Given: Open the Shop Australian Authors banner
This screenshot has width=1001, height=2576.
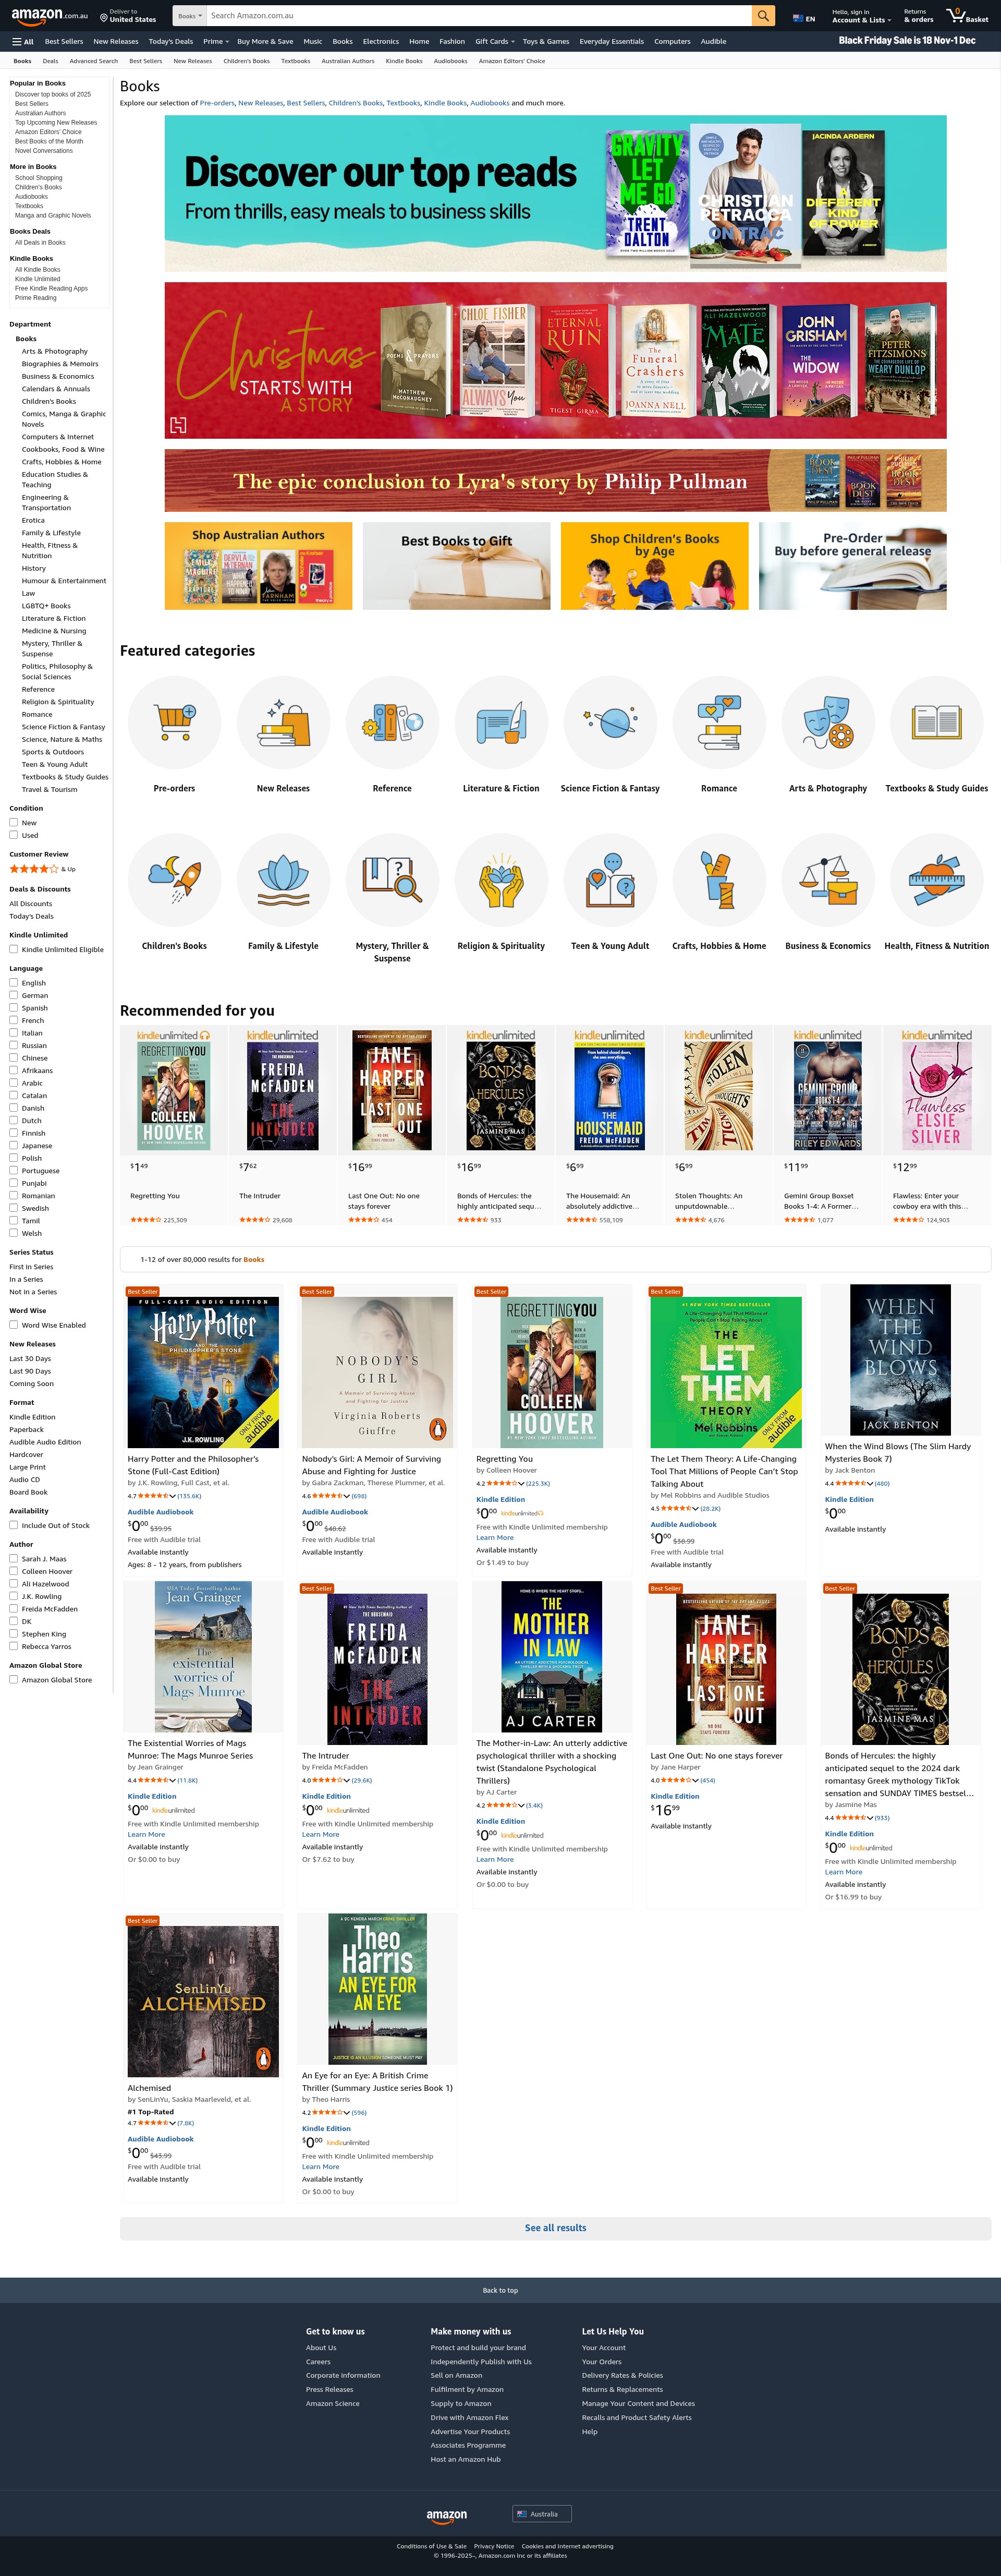Looking at the screenshot, I should (x=259, y=566).
